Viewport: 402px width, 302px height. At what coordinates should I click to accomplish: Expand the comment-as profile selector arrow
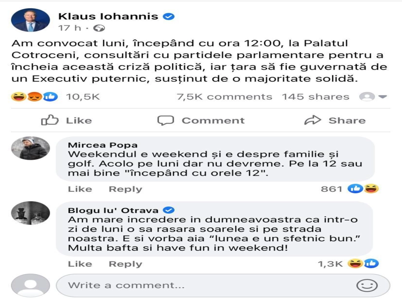click(x=382, y=97)
